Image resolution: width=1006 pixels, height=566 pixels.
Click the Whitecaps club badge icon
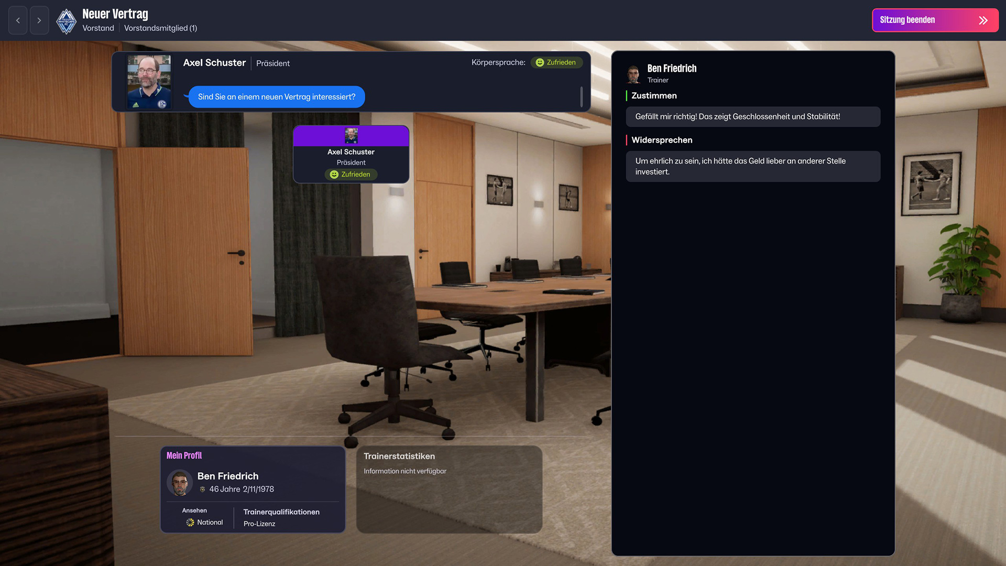point(66,21)
